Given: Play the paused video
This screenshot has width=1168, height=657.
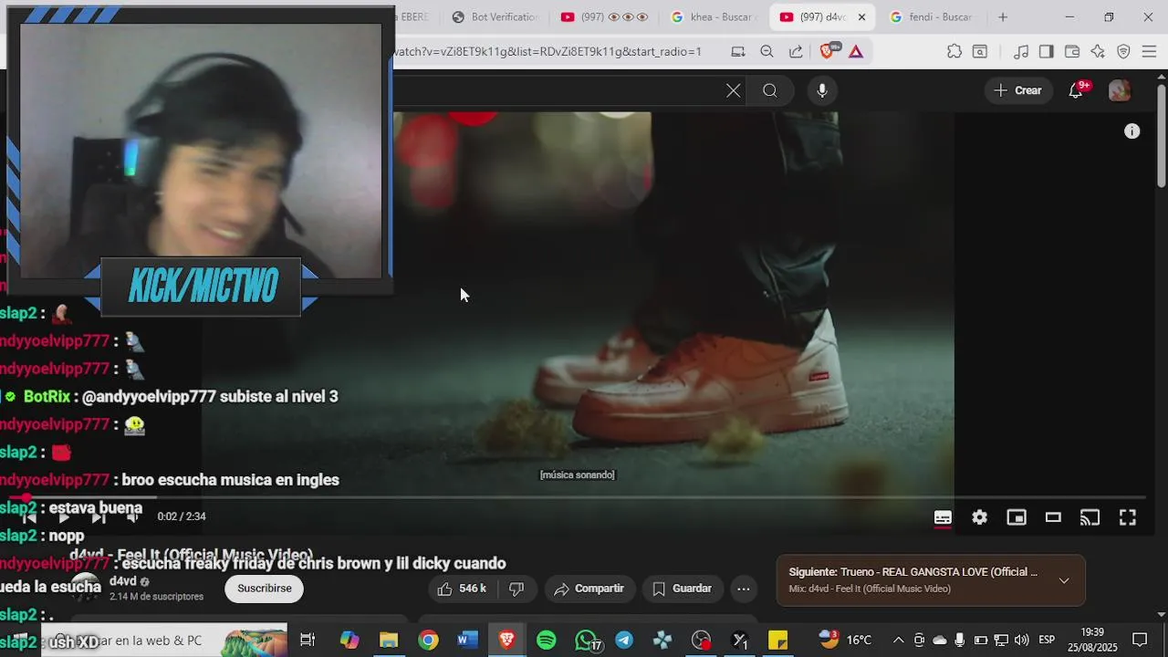Looking at the screenshot, I should [64, 517].
